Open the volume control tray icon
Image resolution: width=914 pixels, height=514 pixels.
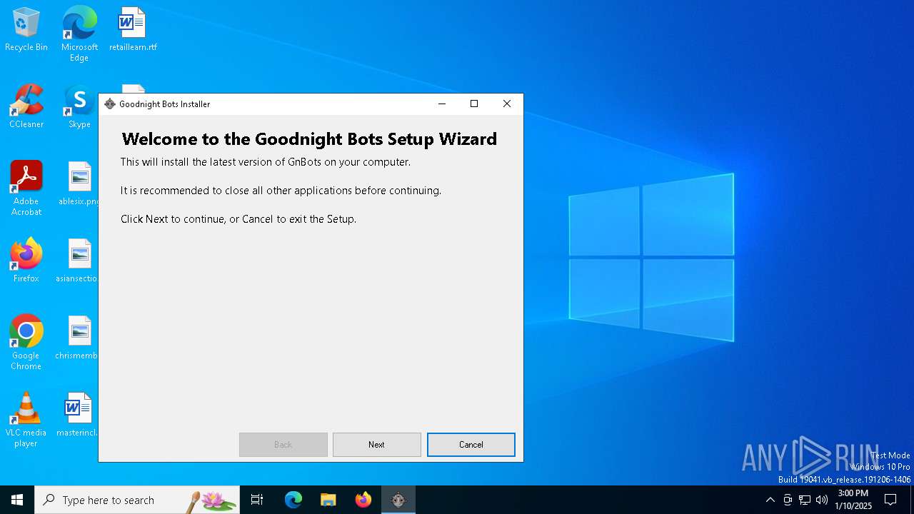822,500
